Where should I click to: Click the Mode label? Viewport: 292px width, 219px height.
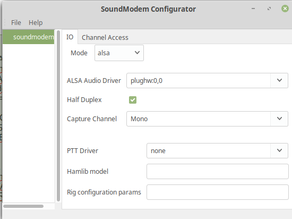pos(79,53)
